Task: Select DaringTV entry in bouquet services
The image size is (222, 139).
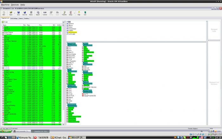Action: tap(90, 96)
